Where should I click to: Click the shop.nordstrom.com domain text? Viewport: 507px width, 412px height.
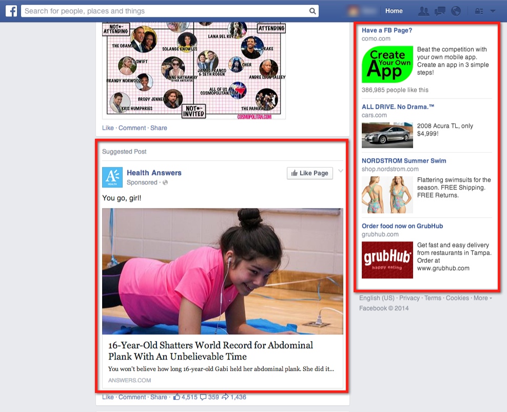[390, 169]
